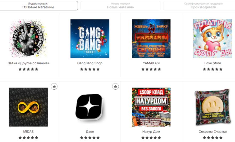Viewport: 235px width, 142px height.
Task: Click the Секреты Счастья smiley image
Action: point(213,107)
